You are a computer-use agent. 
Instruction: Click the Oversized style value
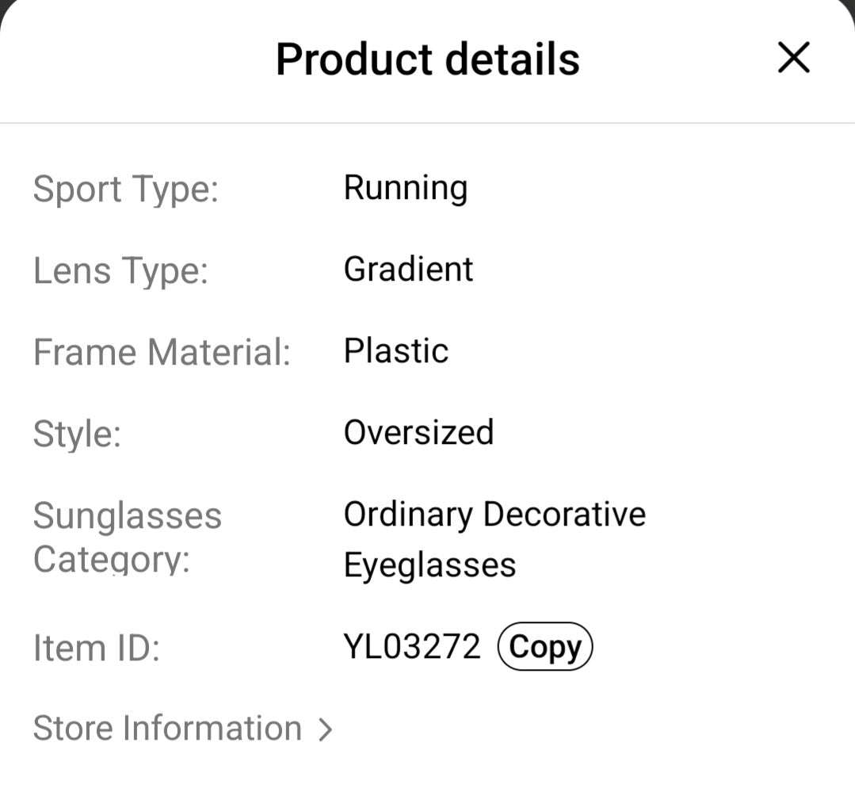[418, 433]
